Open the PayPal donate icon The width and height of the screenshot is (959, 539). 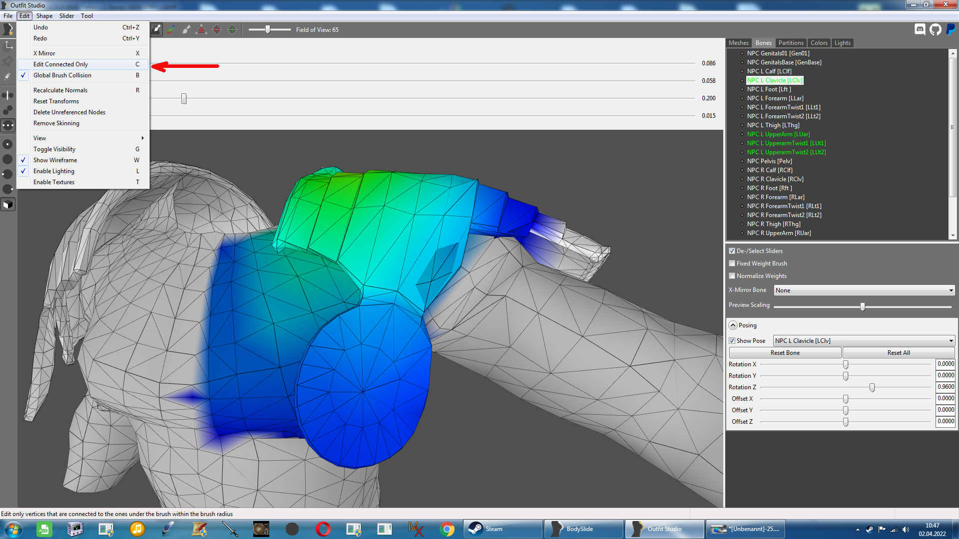pos(951,29)
